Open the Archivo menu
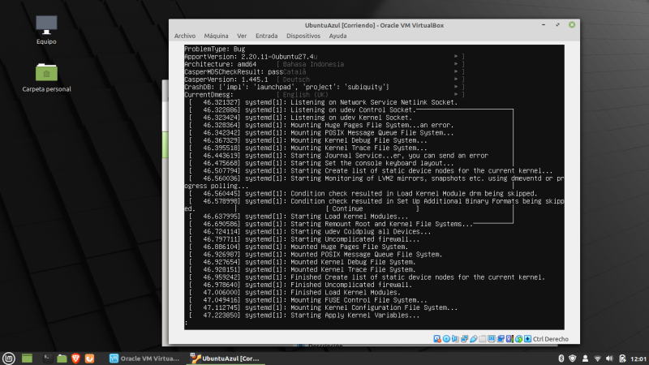Screen dimensions: 649x365 tap(185, 36)
